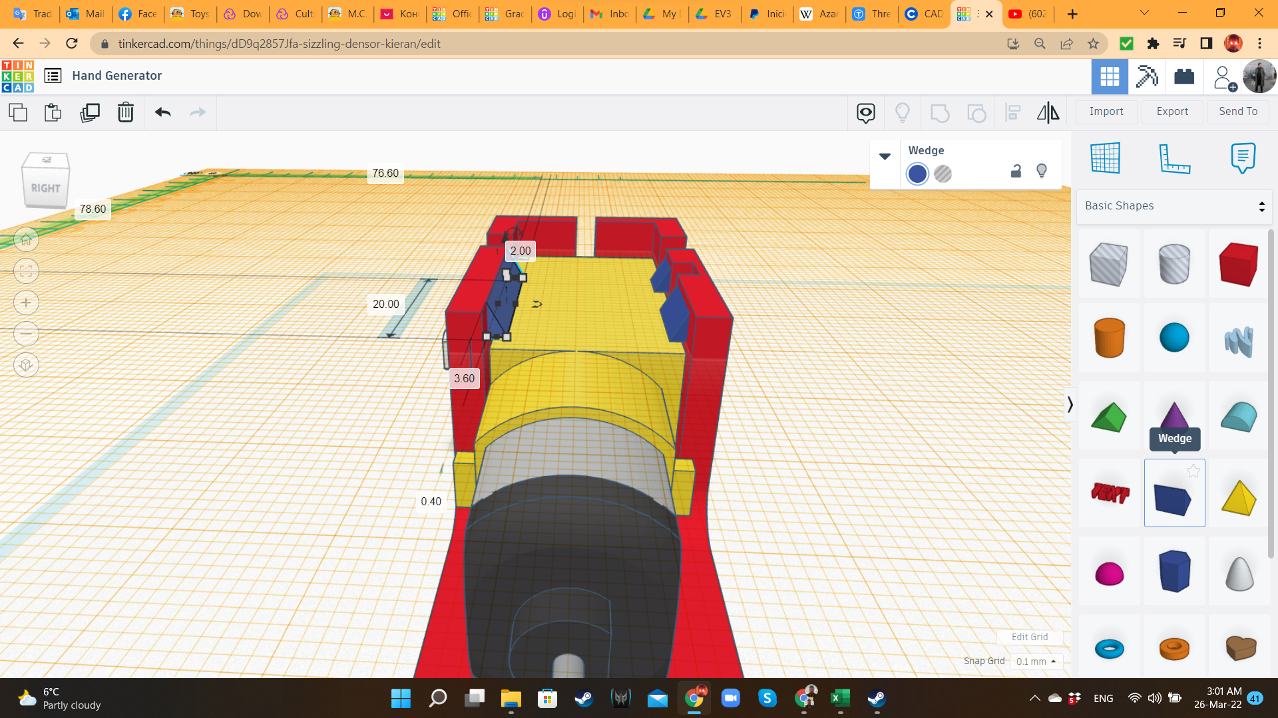Collapse the Wedge inspector panel
Screen dimensions: 1278x718
coord(885,157)
